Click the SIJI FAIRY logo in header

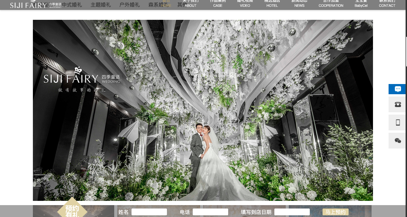click(36, 4)
